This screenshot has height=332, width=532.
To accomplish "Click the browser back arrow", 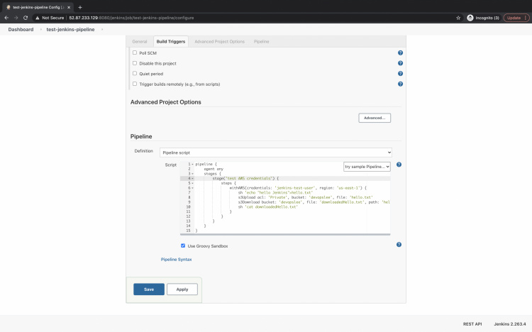I will 6,18.
